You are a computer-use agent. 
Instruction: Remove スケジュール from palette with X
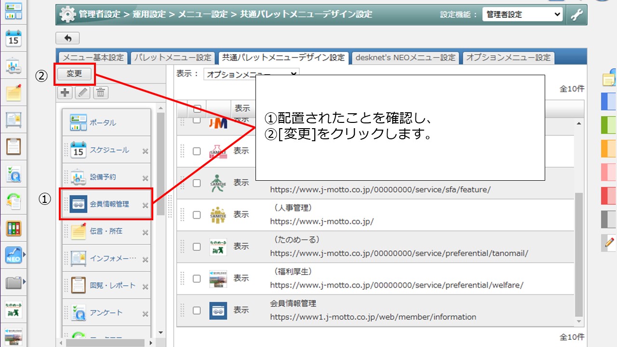click(145, 151)
